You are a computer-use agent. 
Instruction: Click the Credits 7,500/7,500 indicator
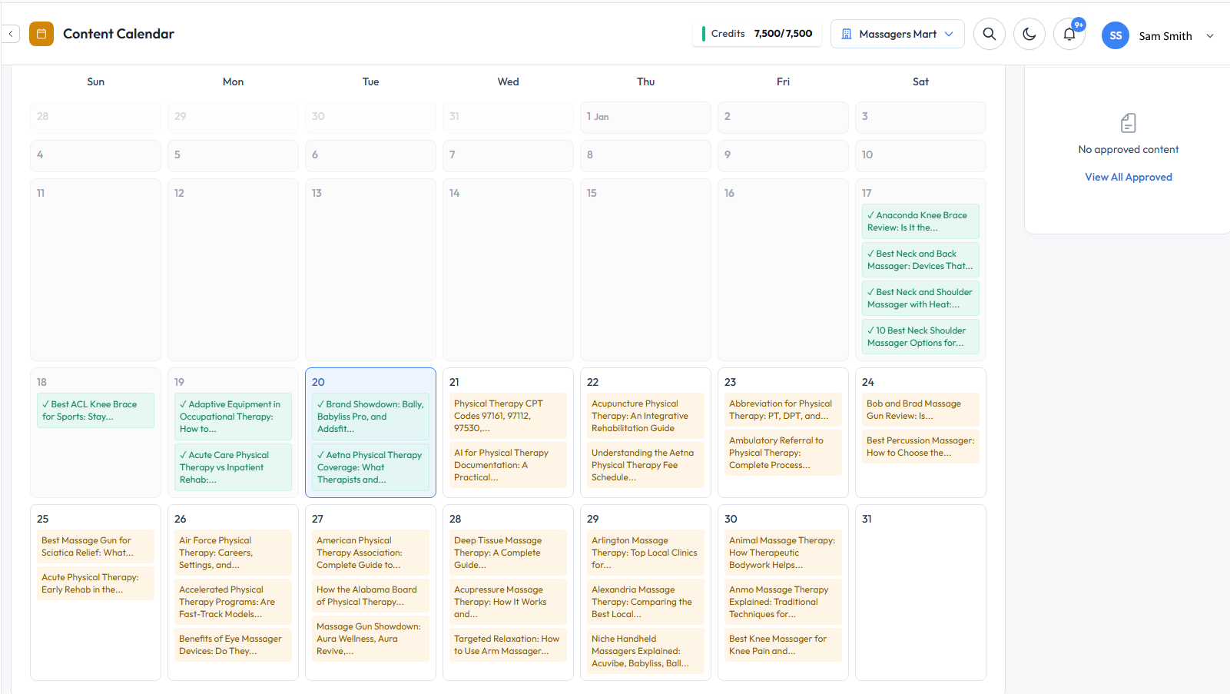(757, 34)
